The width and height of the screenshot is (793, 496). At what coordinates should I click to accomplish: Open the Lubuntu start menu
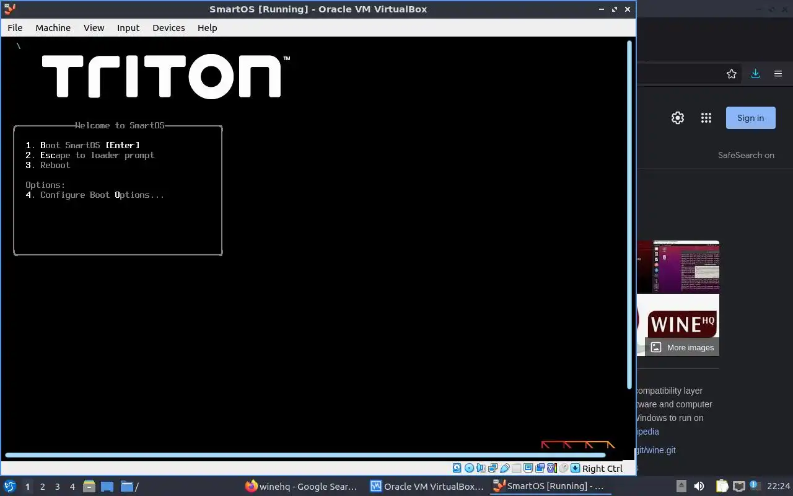point(9,486)
